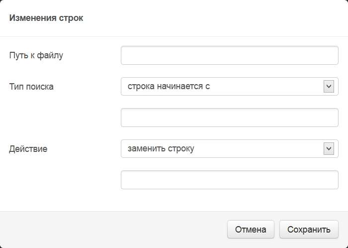Click the 'Изменения строк' dialog title
Viewport: 348px width, 248px height.
46,18
